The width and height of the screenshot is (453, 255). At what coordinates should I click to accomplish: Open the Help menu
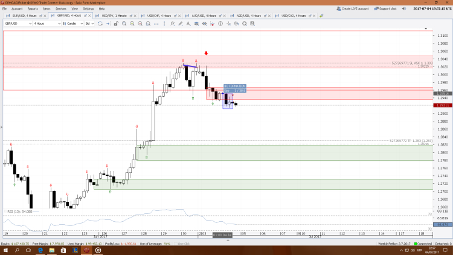tap(101, 8)
